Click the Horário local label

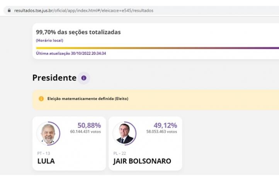click(49, 41)
